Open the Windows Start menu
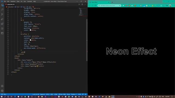This screenshot has width=175, height=98. tap(2, 97)
